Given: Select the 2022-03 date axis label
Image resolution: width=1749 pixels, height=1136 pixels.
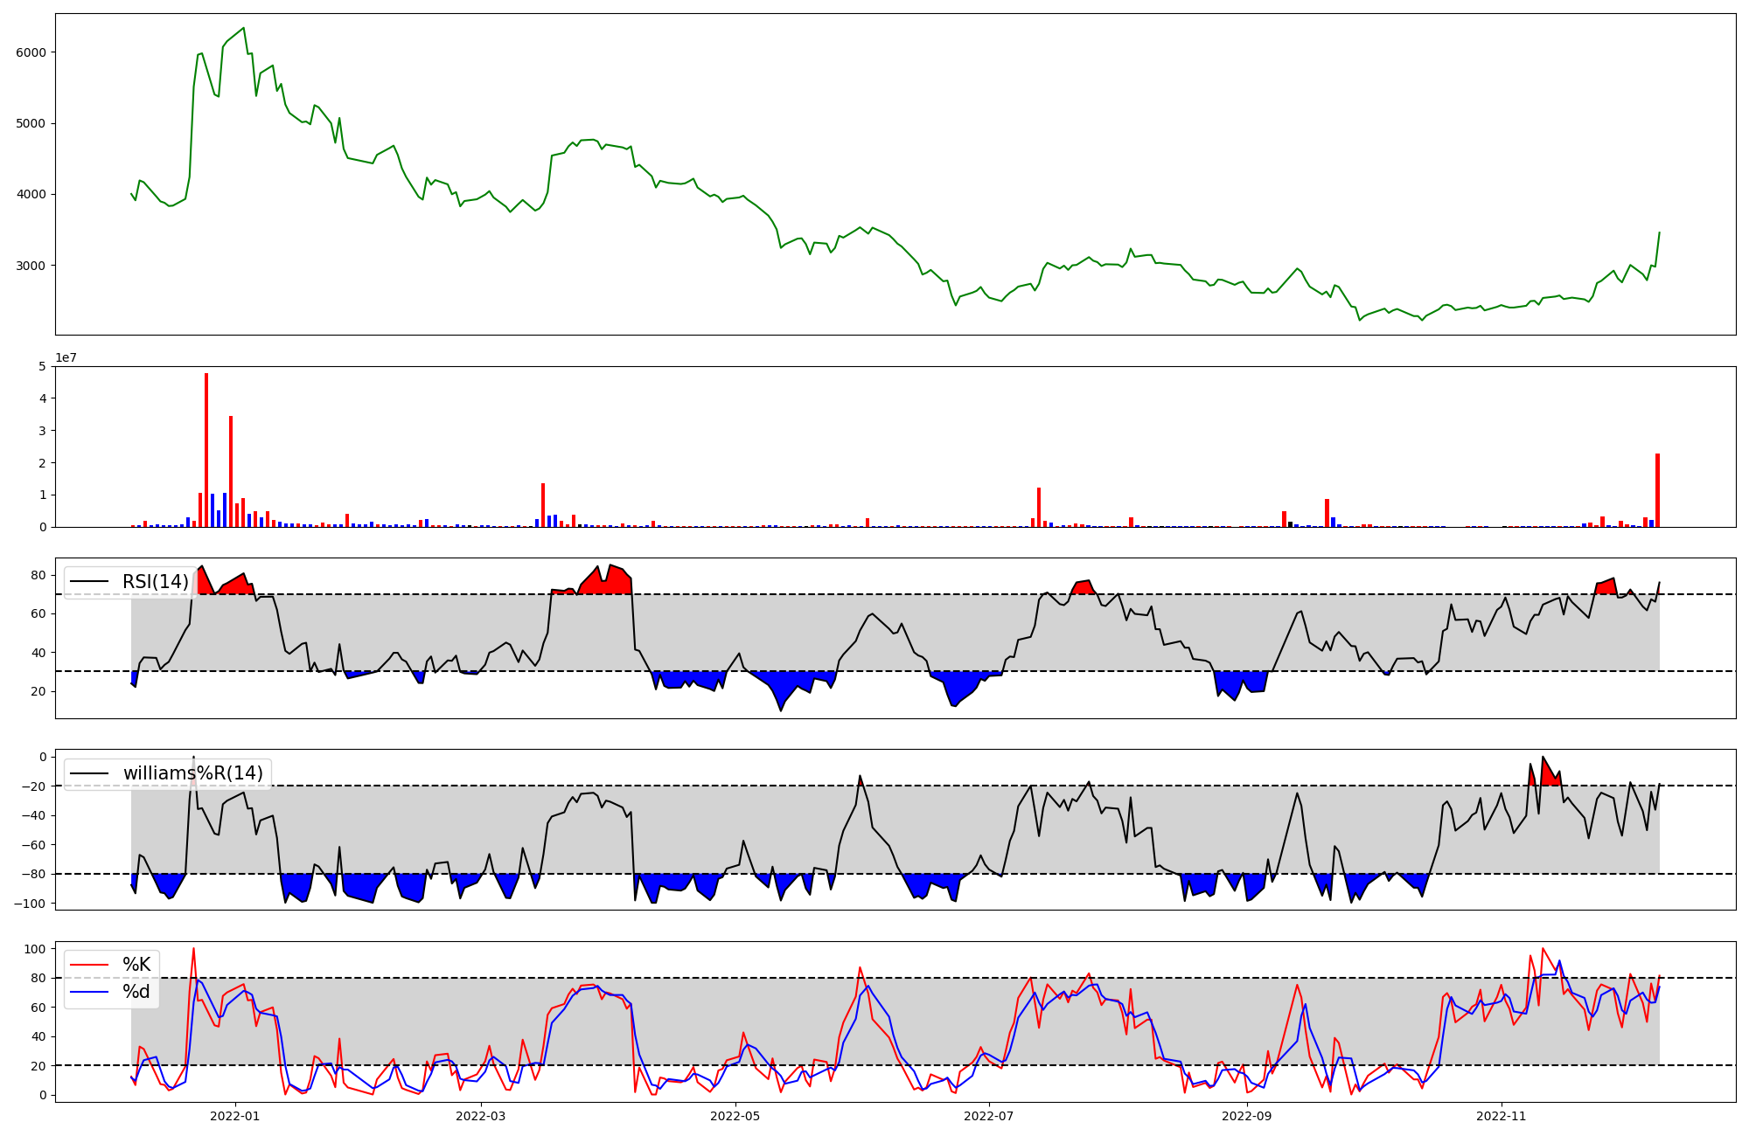Looking at the screenshot, I should 481,1116.
